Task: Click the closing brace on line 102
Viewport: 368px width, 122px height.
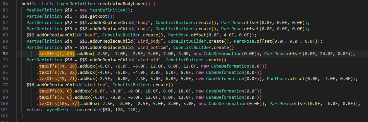Action: click(x=23, y=116)
